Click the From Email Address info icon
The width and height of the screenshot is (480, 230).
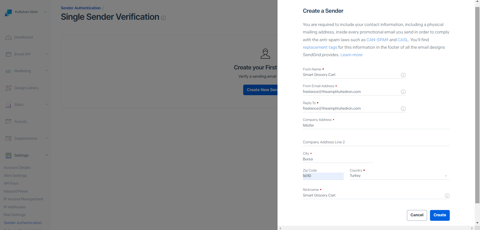coord(403,92)
